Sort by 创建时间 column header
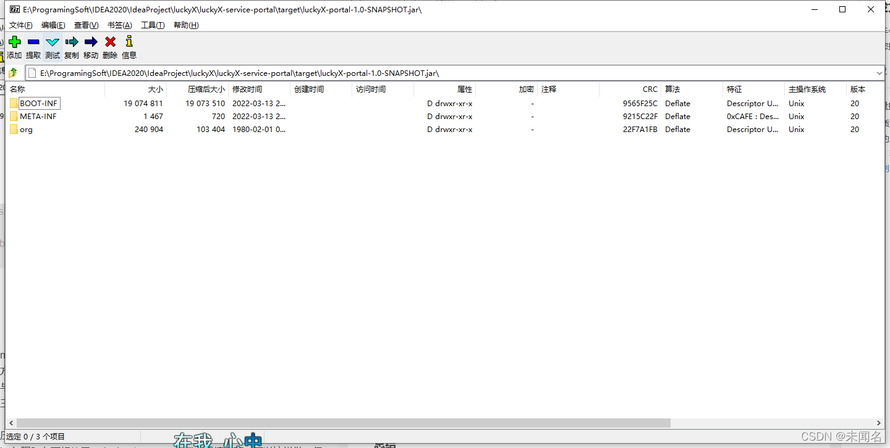This screenshot has width=890, height=448. [x=321, y=89]
